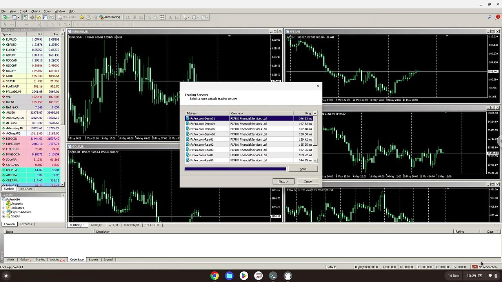Open the Experts tab in Terminal

(93, 260)
